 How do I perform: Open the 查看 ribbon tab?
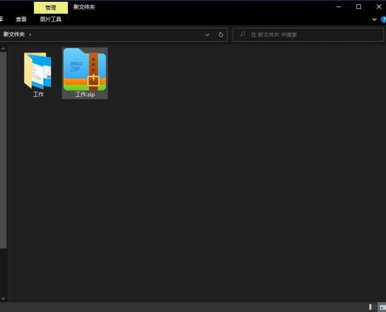pos(21,19)
